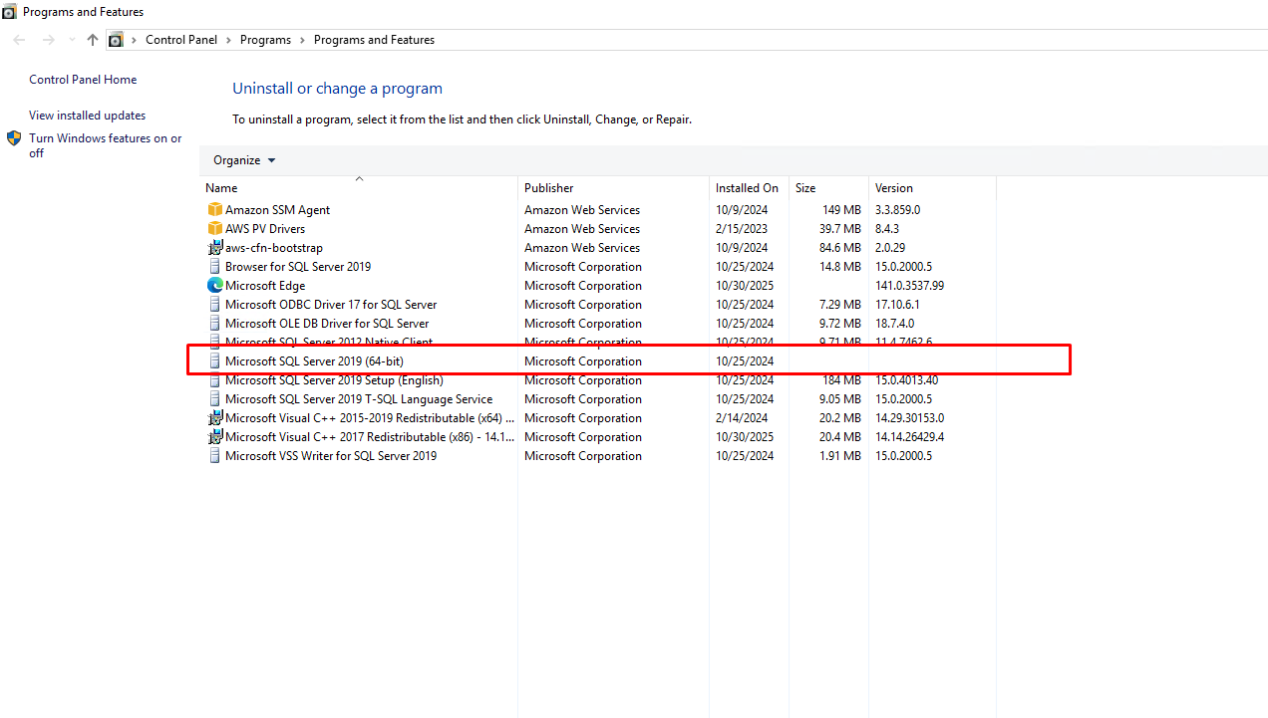
Task: Click the Visual C++ 2015-2019 Redistributable icon
Action: [214, 418]
